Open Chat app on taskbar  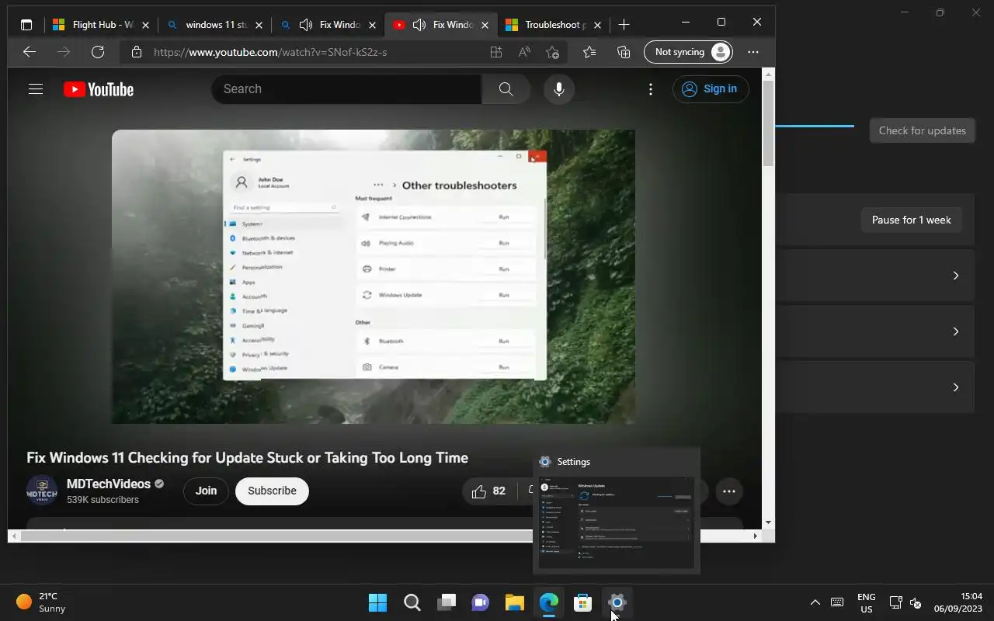coord(481,602)
